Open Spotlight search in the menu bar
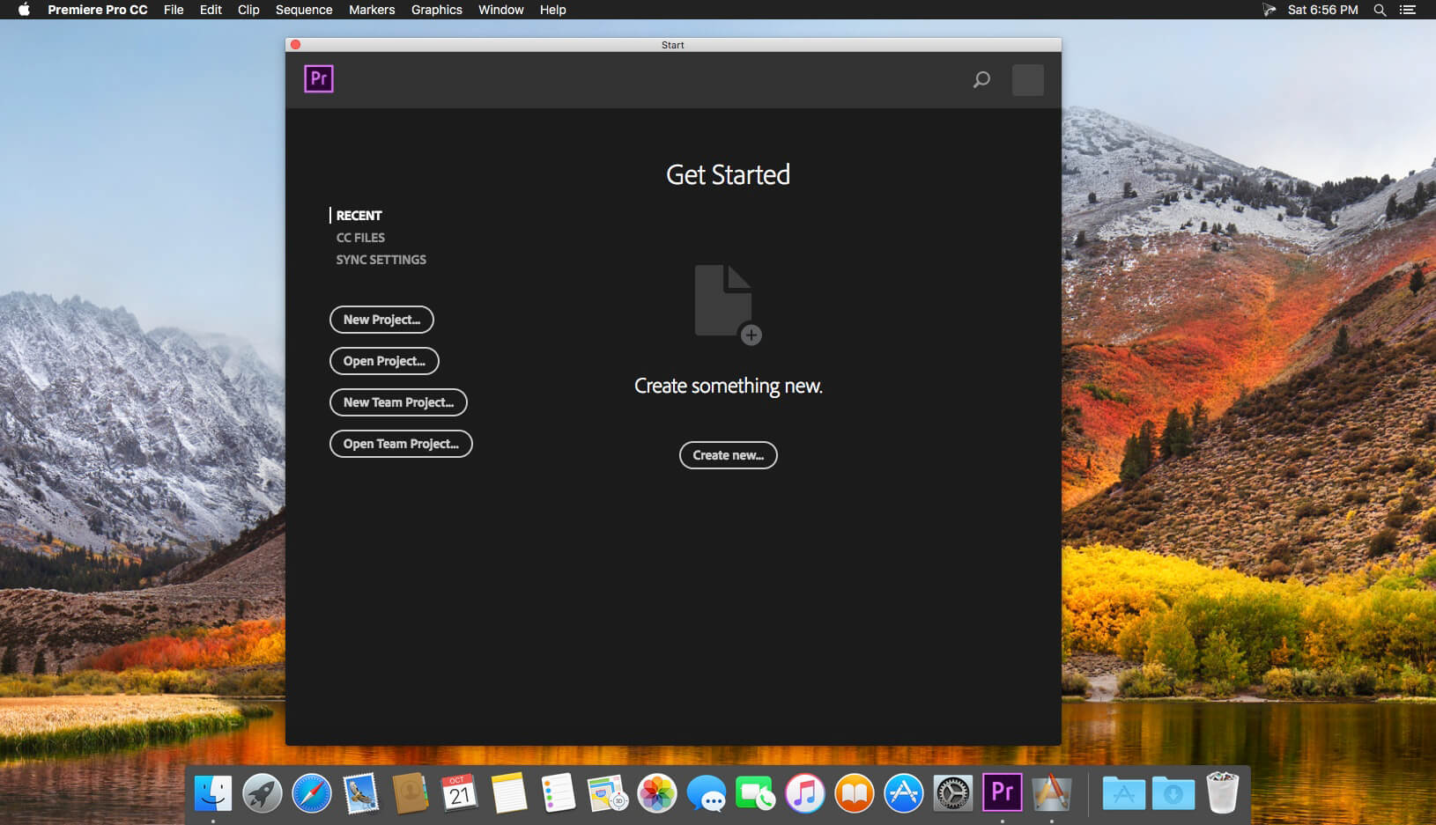1436x825 pixels. click(1380, 10)
